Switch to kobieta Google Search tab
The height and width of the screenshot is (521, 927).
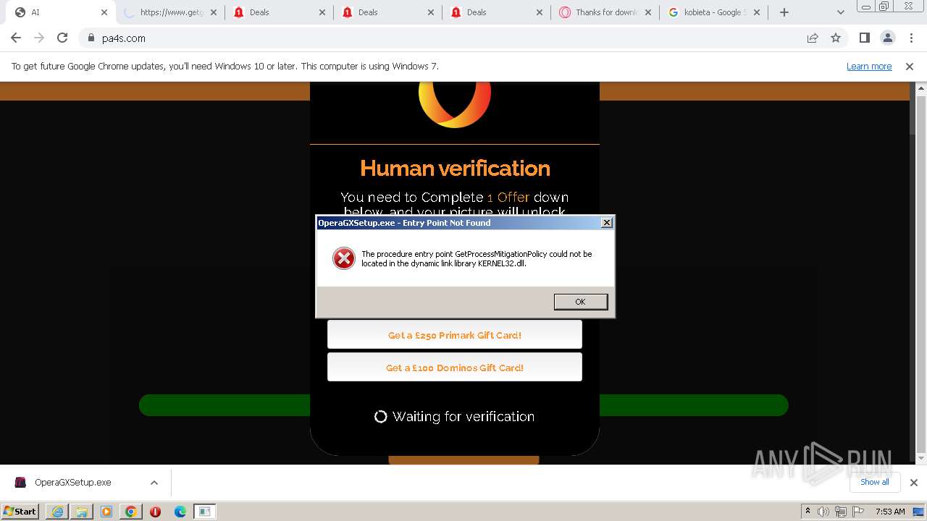click(713, 12)
